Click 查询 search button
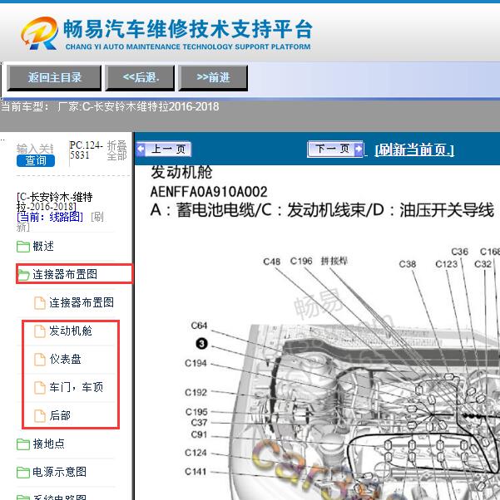 [x=36, y=160]
